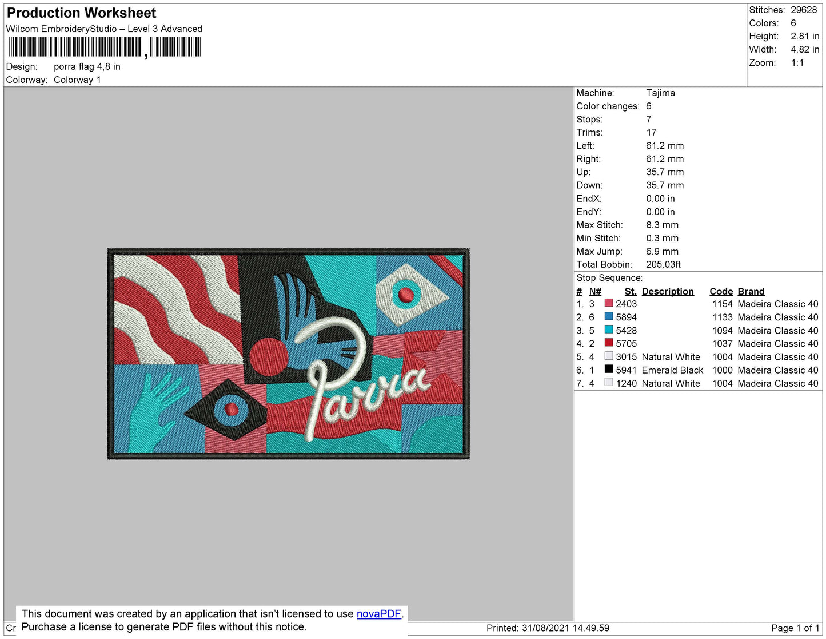Click 'Natural White' in stop row 5

coord(671,357)
